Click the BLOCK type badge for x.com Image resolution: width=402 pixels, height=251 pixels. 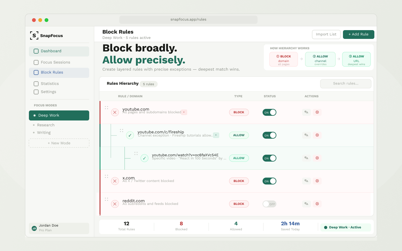[x=239, y=181]
